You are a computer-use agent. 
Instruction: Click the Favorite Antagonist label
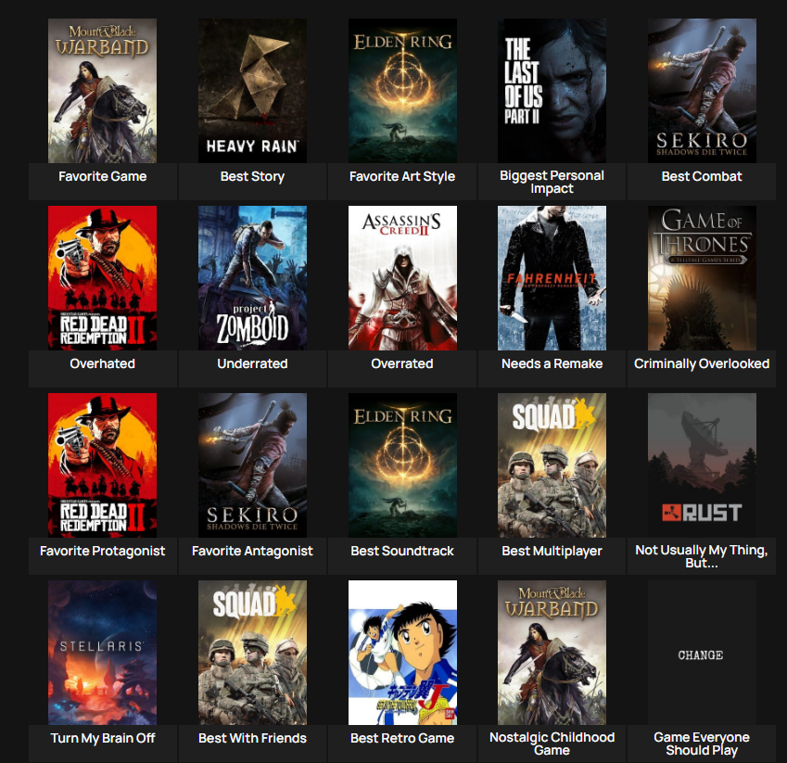tap(252, 551)
